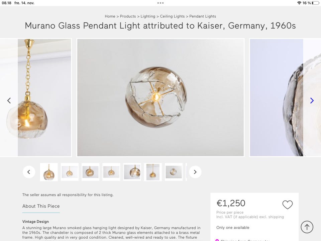Go to previous photo with left chevron

click(9, 100)
